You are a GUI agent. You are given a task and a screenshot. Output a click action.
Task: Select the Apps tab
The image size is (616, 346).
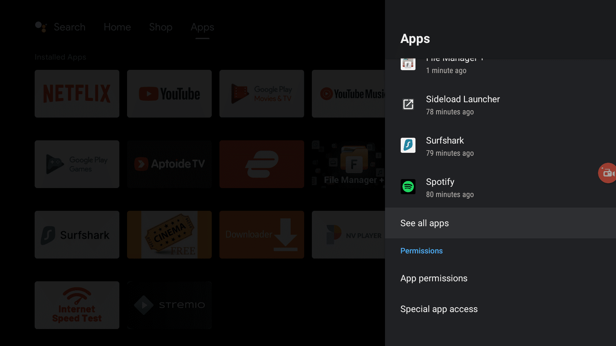201,27
